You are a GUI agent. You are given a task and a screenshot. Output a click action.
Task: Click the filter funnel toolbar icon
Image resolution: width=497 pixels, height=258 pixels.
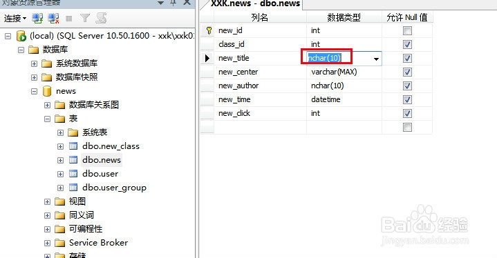click(x=84, y=19)
